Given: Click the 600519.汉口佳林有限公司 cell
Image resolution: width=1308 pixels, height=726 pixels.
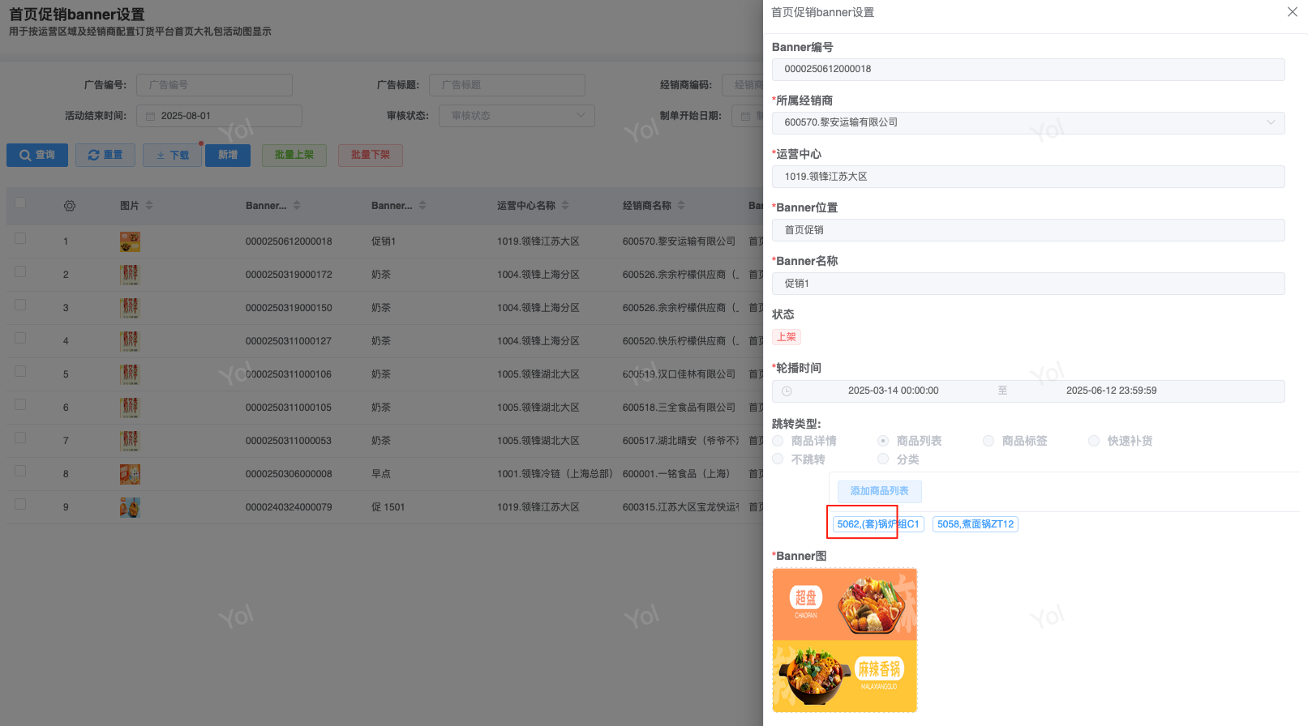Looking at the screenshot, I should click(680, 374).
